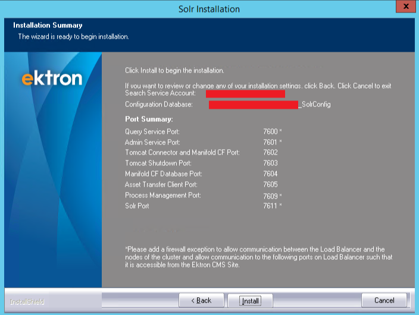Select the Tomcat Shutdown Port label
The image size is (419, 315).
coord(158,163)
